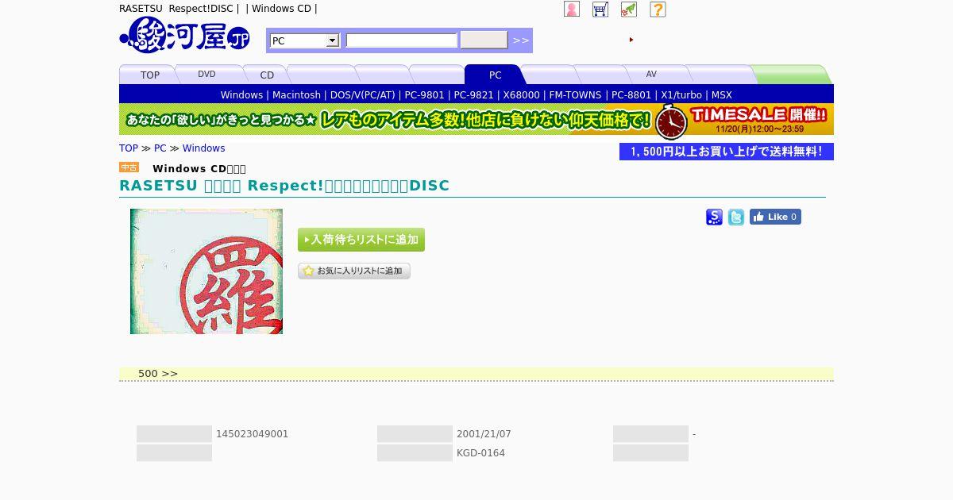The height and width of the screenshot is (500, 953).
Task: Open the PC category dropdown
Action: (x=305, y=40)
